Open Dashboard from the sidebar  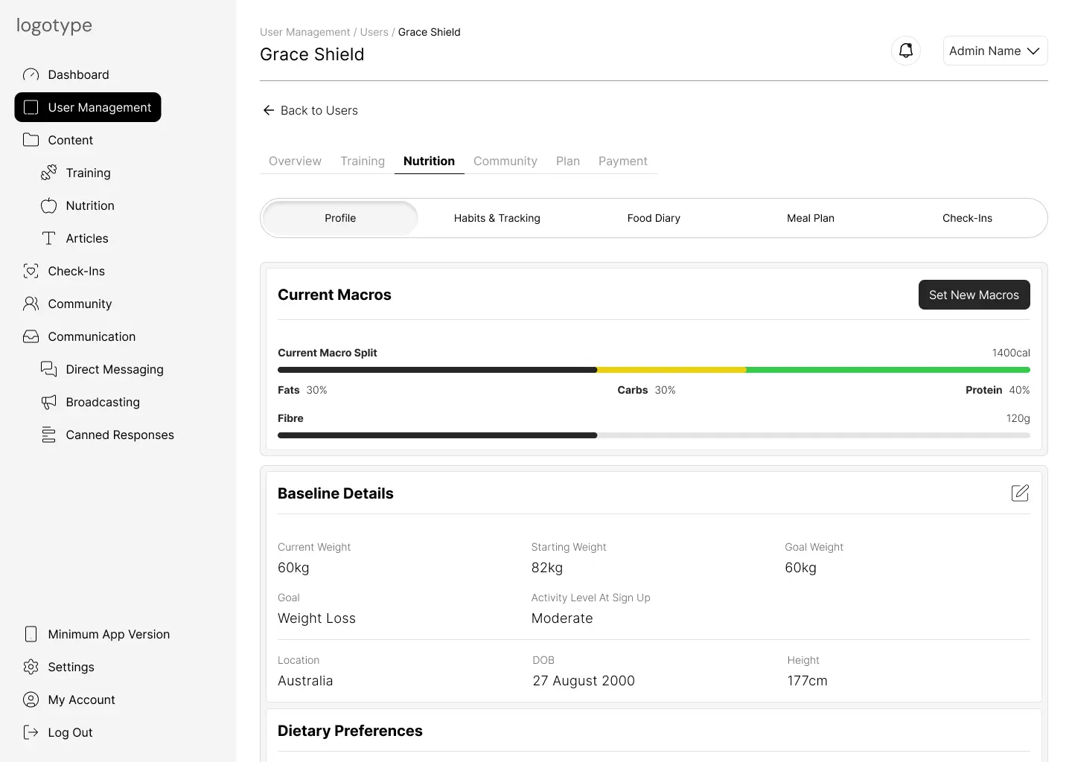[x=78, y=74]
